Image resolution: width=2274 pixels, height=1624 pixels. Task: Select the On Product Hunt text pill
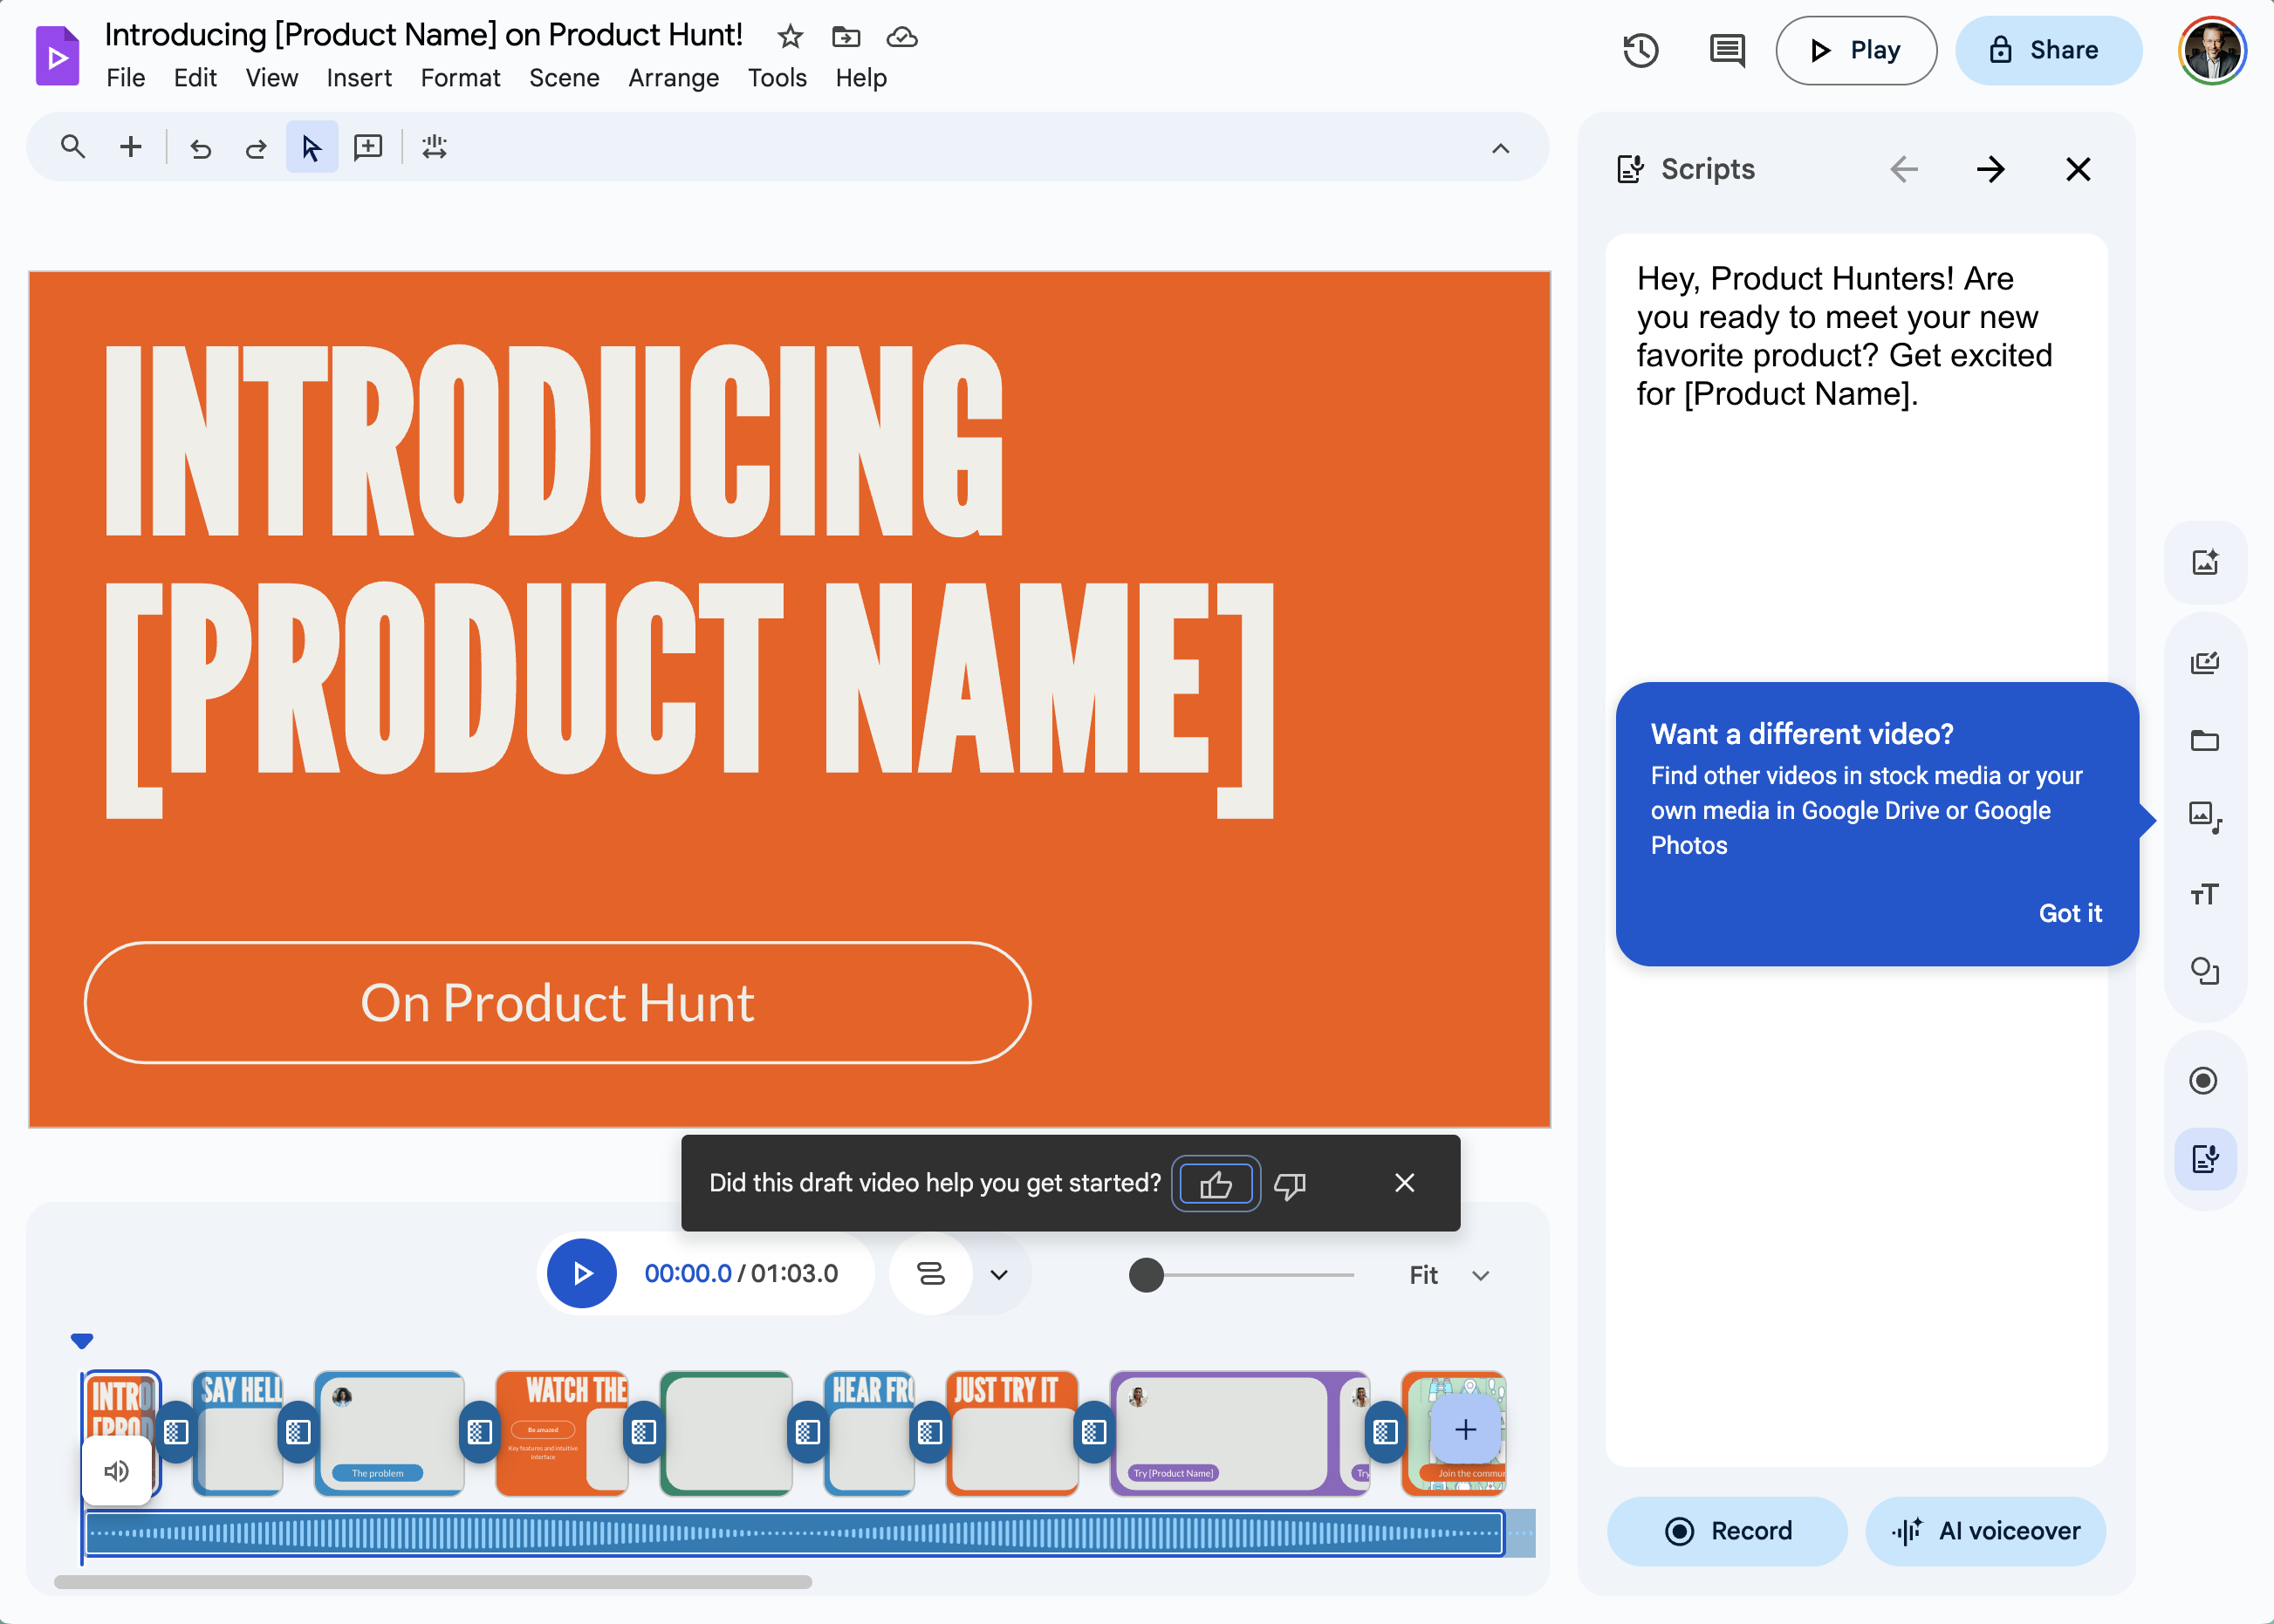pyautogui.click(x=558, y=1003)
